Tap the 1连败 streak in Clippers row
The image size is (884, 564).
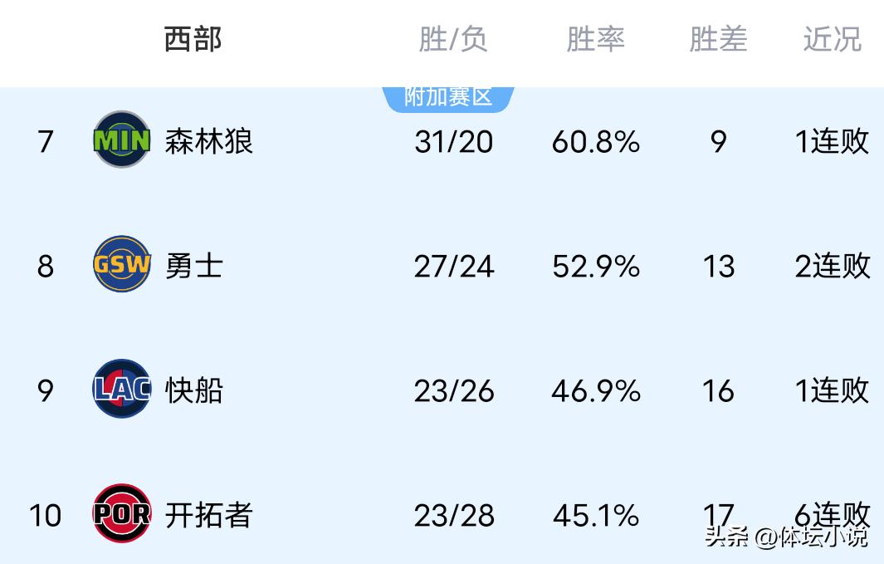click(x=832, y=390)
